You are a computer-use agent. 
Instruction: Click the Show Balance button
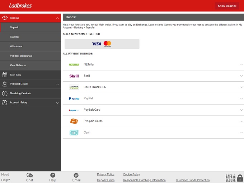(227, 6)
